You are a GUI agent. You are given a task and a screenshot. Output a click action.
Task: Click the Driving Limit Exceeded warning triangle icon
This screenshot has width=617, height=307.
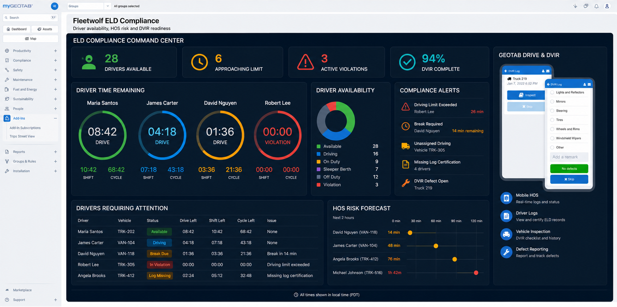[x=406, y=107]
